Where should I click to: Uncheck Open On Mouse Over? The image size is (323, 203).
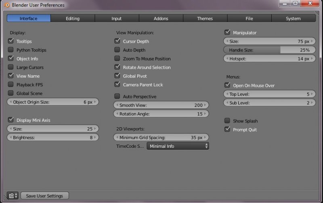227,85
